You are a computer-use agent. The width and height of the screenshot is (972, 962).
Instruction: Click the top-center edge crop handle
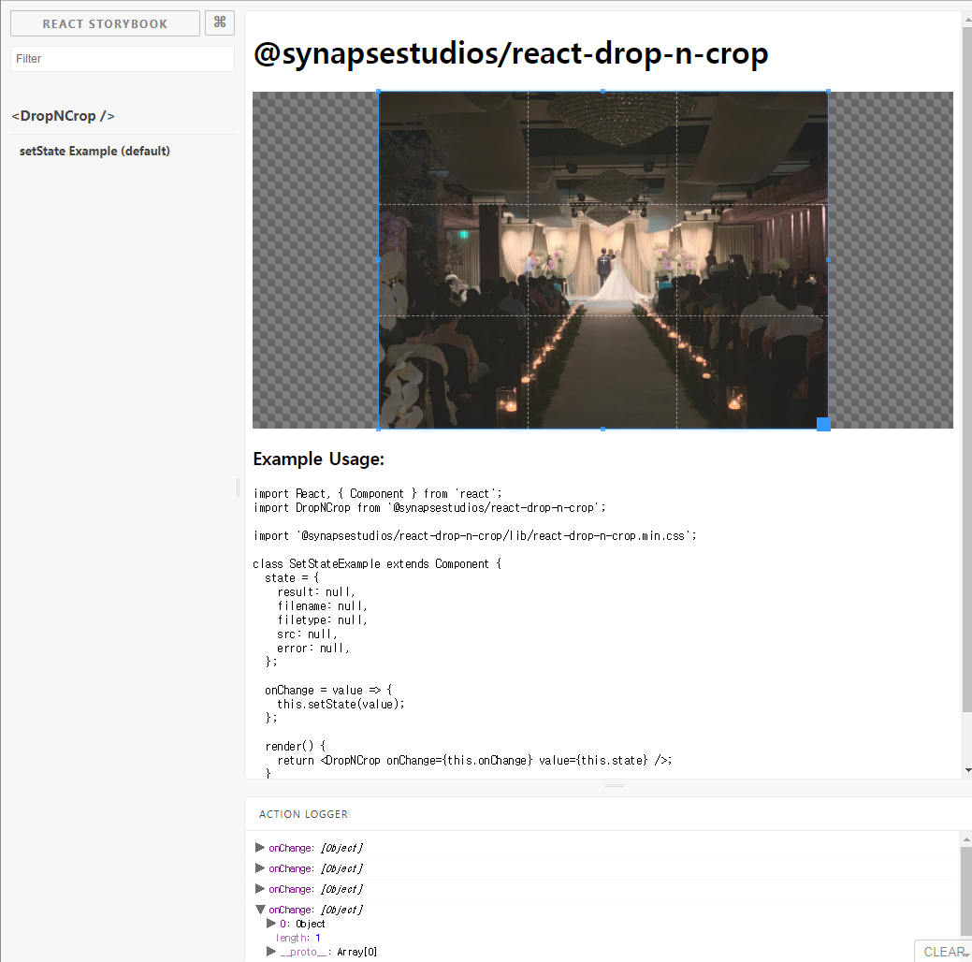tap(603, 91)
